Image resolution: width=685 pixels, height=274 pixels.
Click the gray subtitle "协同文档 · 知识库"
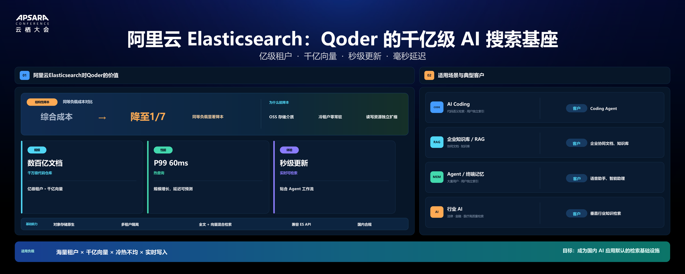click(x=458, y=146)
